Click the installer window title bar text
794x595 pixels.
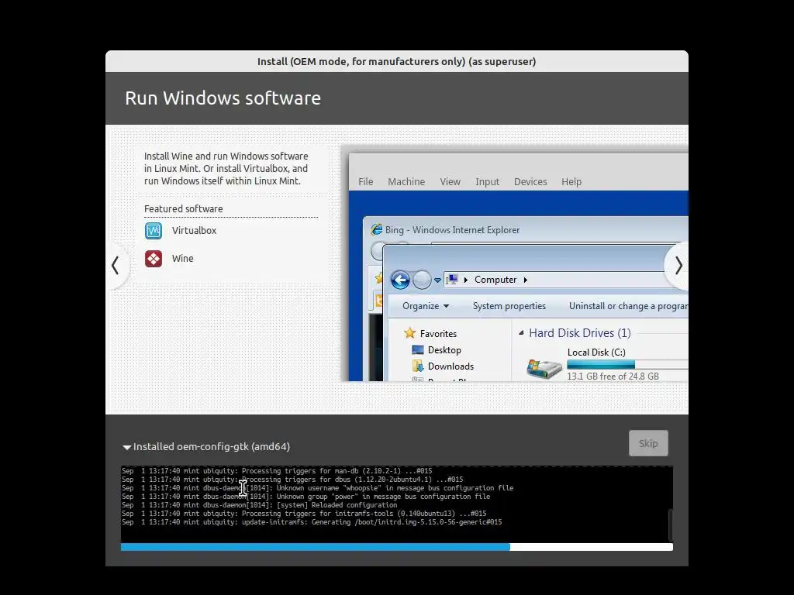coord(396,62)
